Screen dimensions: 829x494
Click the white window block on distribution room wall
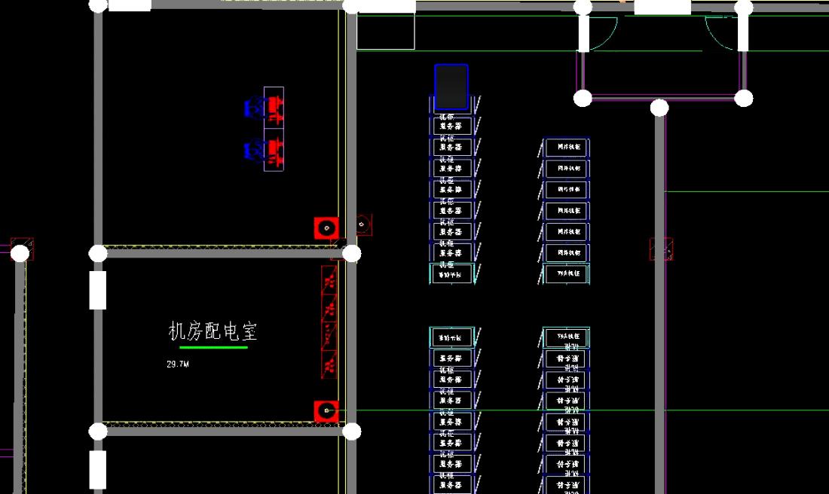click(x=98, y=290)
